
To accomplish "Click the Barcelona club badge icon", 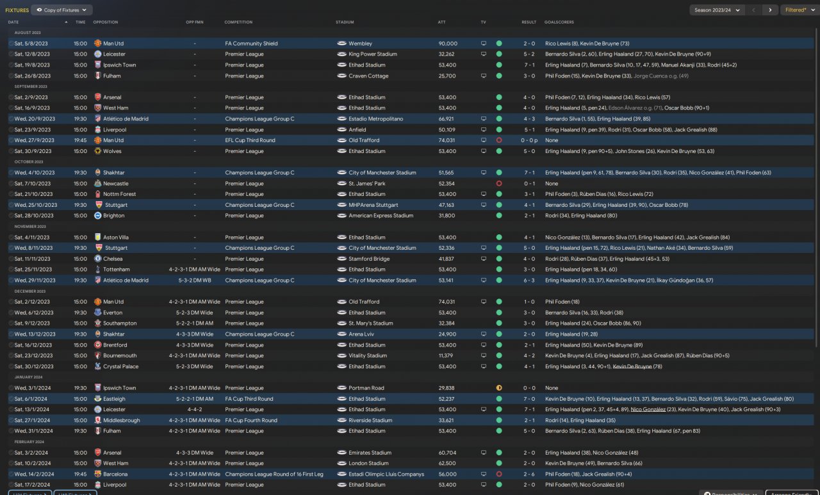I will 97,474.
